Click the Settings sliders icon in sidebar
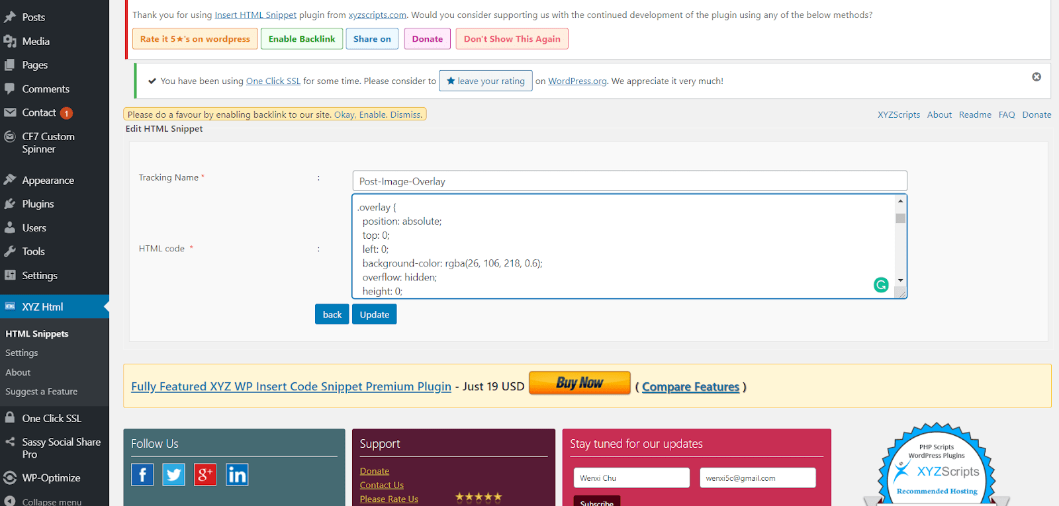The width and height of the screenshot is (1059, 506). tap(10, 275)
